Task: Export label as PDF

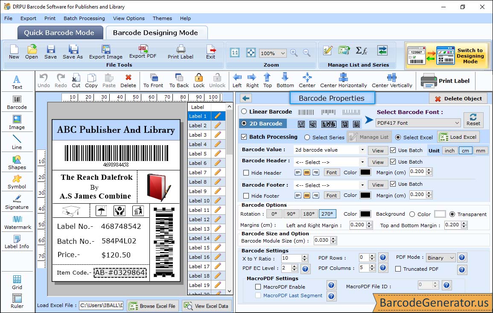Action: [143, 52]
